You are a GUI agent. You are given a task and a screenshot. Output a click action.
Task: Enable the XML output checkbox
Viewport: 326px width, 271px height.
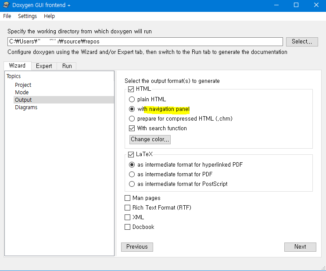(127, 218)
